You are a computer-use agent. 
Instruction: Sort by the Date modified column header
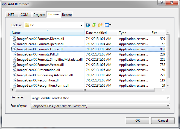(x=101, y=33)
